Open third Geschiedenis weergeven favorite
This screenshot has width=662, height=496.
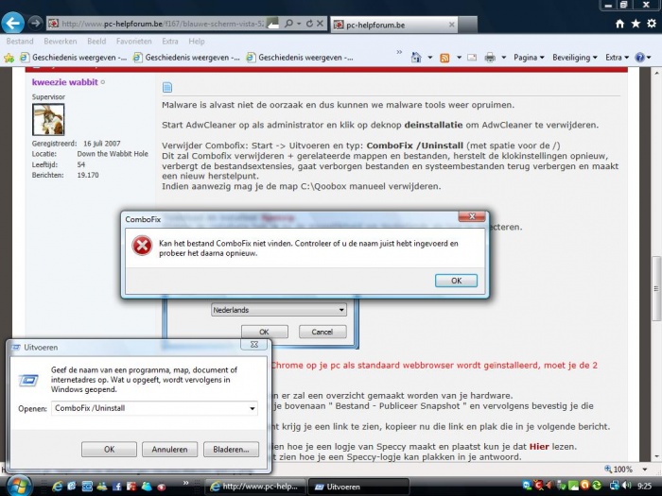(300, 58)
